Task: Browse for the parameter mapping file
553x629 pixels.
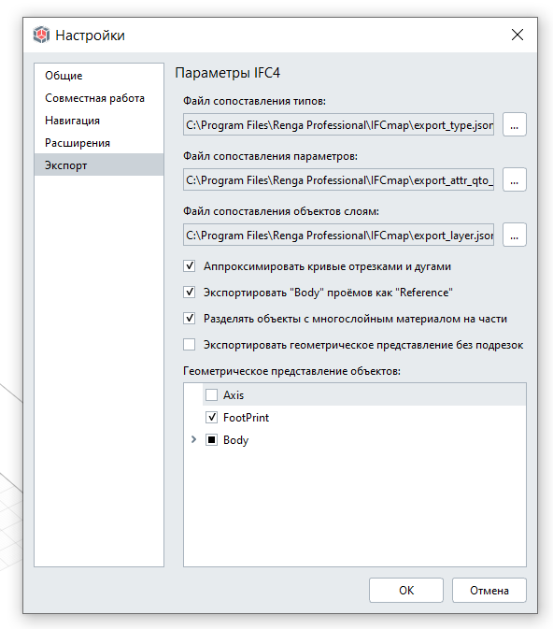Action: 515,179
